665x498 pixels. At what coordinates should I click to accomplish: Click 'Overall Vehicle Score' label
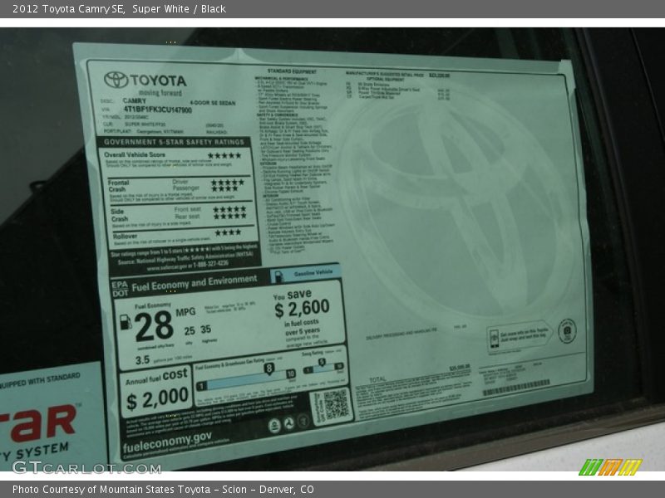(135, 154)
